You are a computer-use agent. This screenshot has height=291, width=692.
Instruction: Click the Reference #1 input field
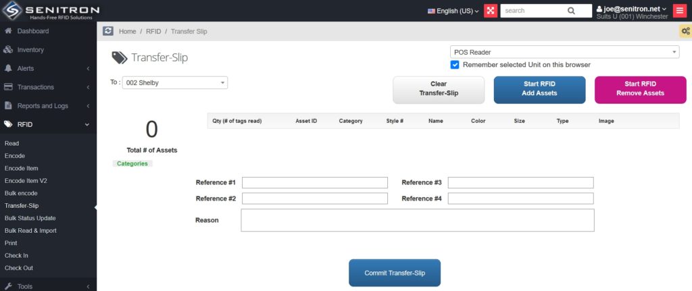pos(315,183)
